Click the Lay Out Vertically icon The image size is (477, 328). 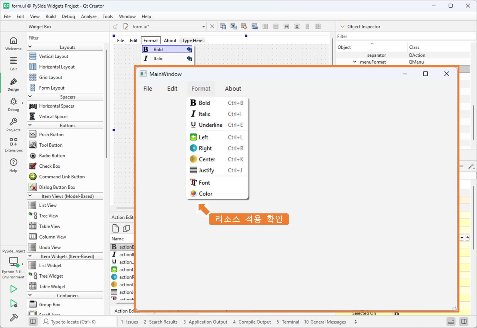276,26
